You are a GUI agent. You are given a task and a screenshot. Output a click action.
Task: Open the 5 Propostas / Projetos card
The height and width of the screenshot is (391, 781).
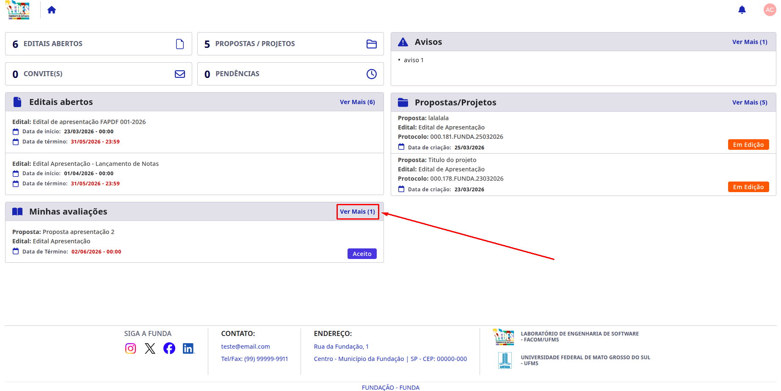(290, 44)
